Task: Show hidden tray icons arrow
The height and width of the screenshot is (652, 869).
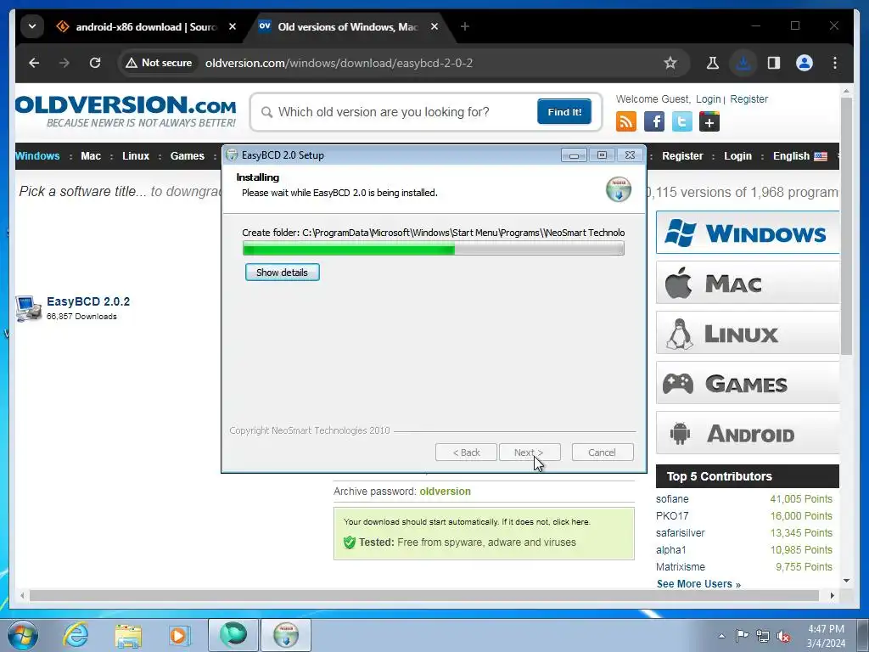Action: (721, 636)
